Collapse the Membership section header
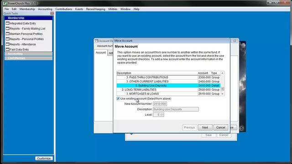This screenshot has width=292, height=164. [x=28, y=18]
